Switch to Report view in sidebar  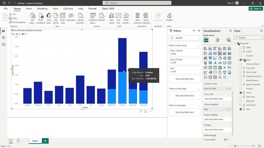pyautogui.click(x=3, y=31)
